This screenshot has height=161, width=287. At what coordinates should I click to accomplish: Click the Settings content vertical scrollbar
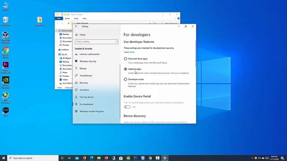click(x=195, y=54)
